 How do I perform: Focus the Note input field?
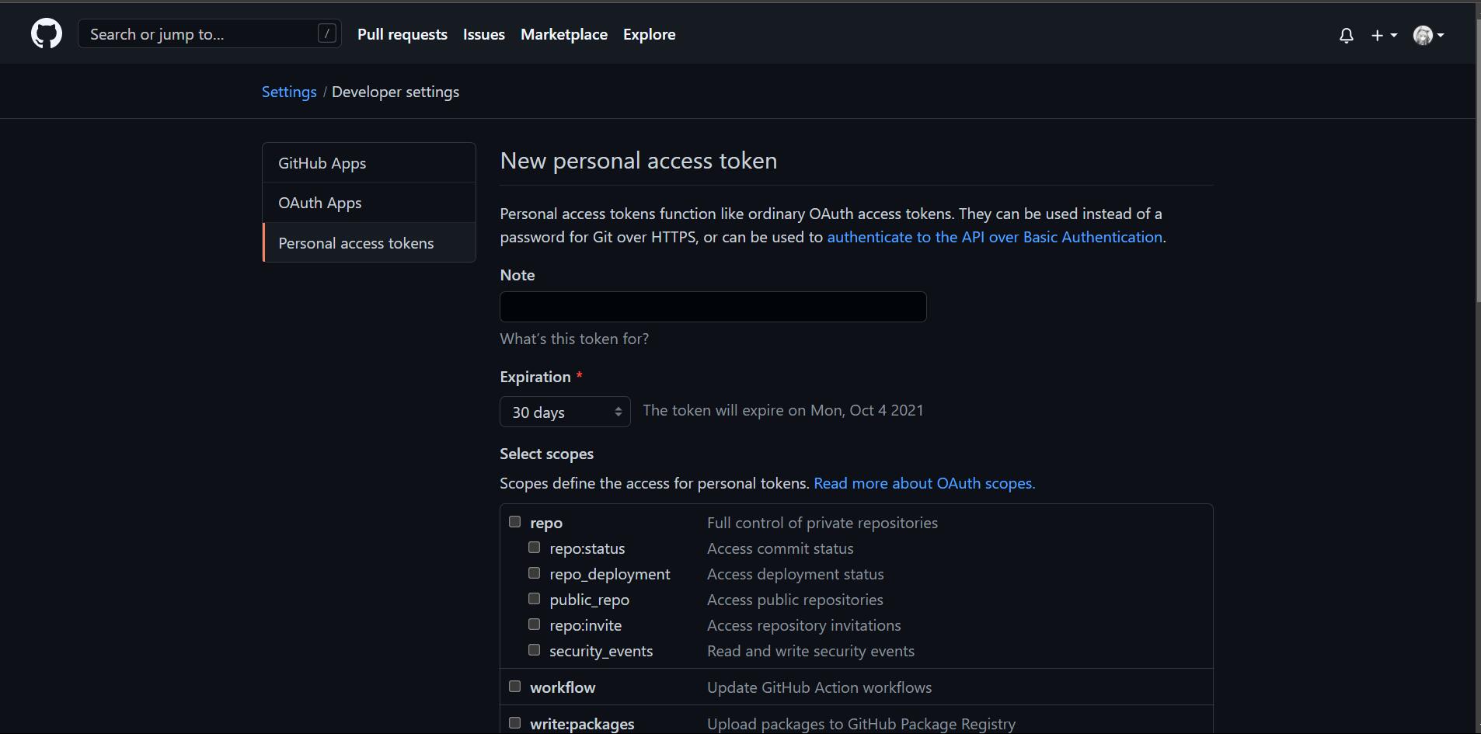pyautogui.click(x=713, y=307)
